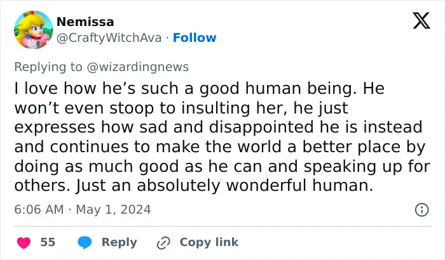Open the May 1, 2024 date link
445x260 pixels.
pos(113,210)
